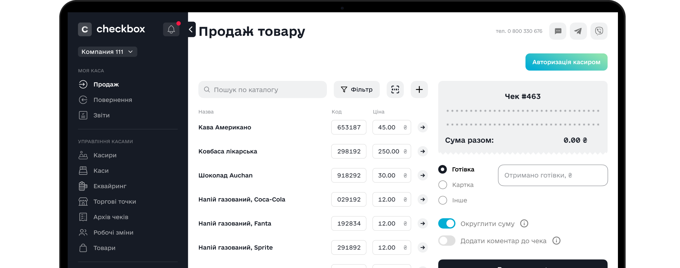Open the notifications bell
This screenshot has width=680, height=268.
pos(171,29)
